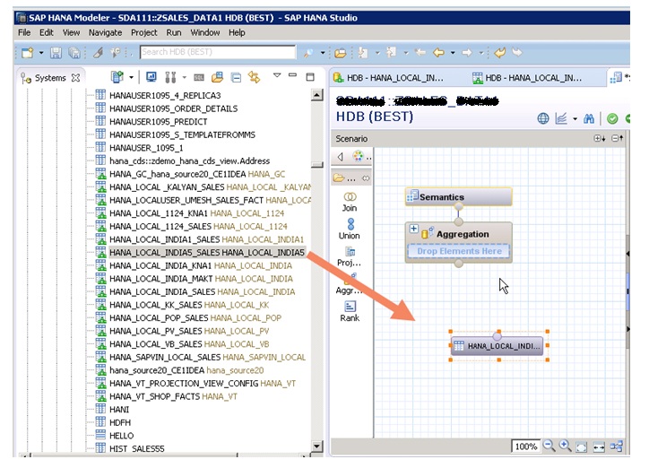Select the Union node in palette
This screenshot has width=649, height=468.
(x=350, y=230)
